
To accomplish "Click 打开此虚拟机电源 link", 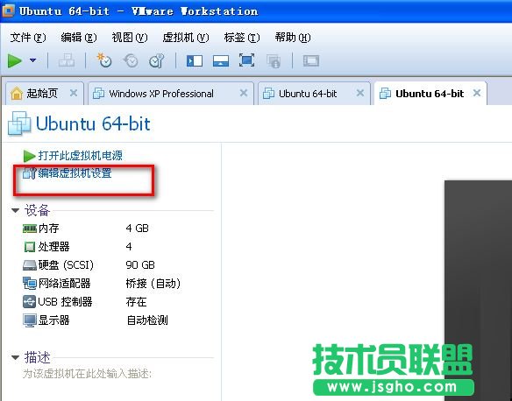I will pos(81,156).
